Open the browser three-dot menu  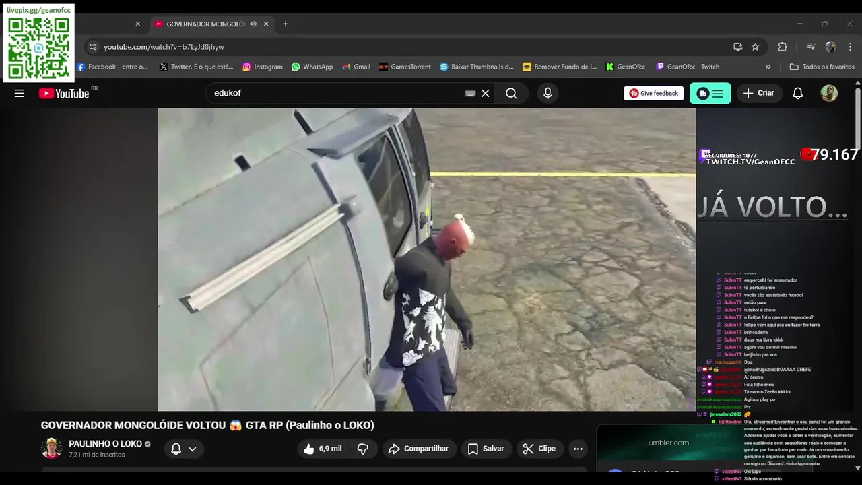point(851,47)
